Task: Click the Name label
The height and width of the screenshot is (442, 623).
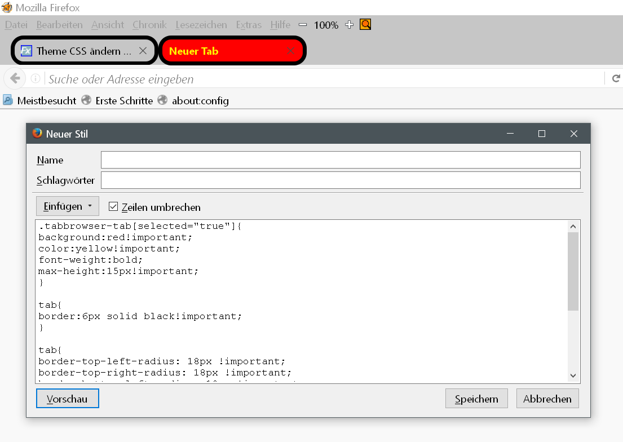Action: 50,160
